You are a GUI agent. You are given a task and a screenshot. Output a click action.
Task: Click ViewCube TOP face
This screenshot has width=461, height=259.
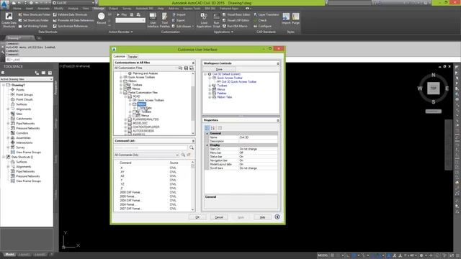click(434, 88)
